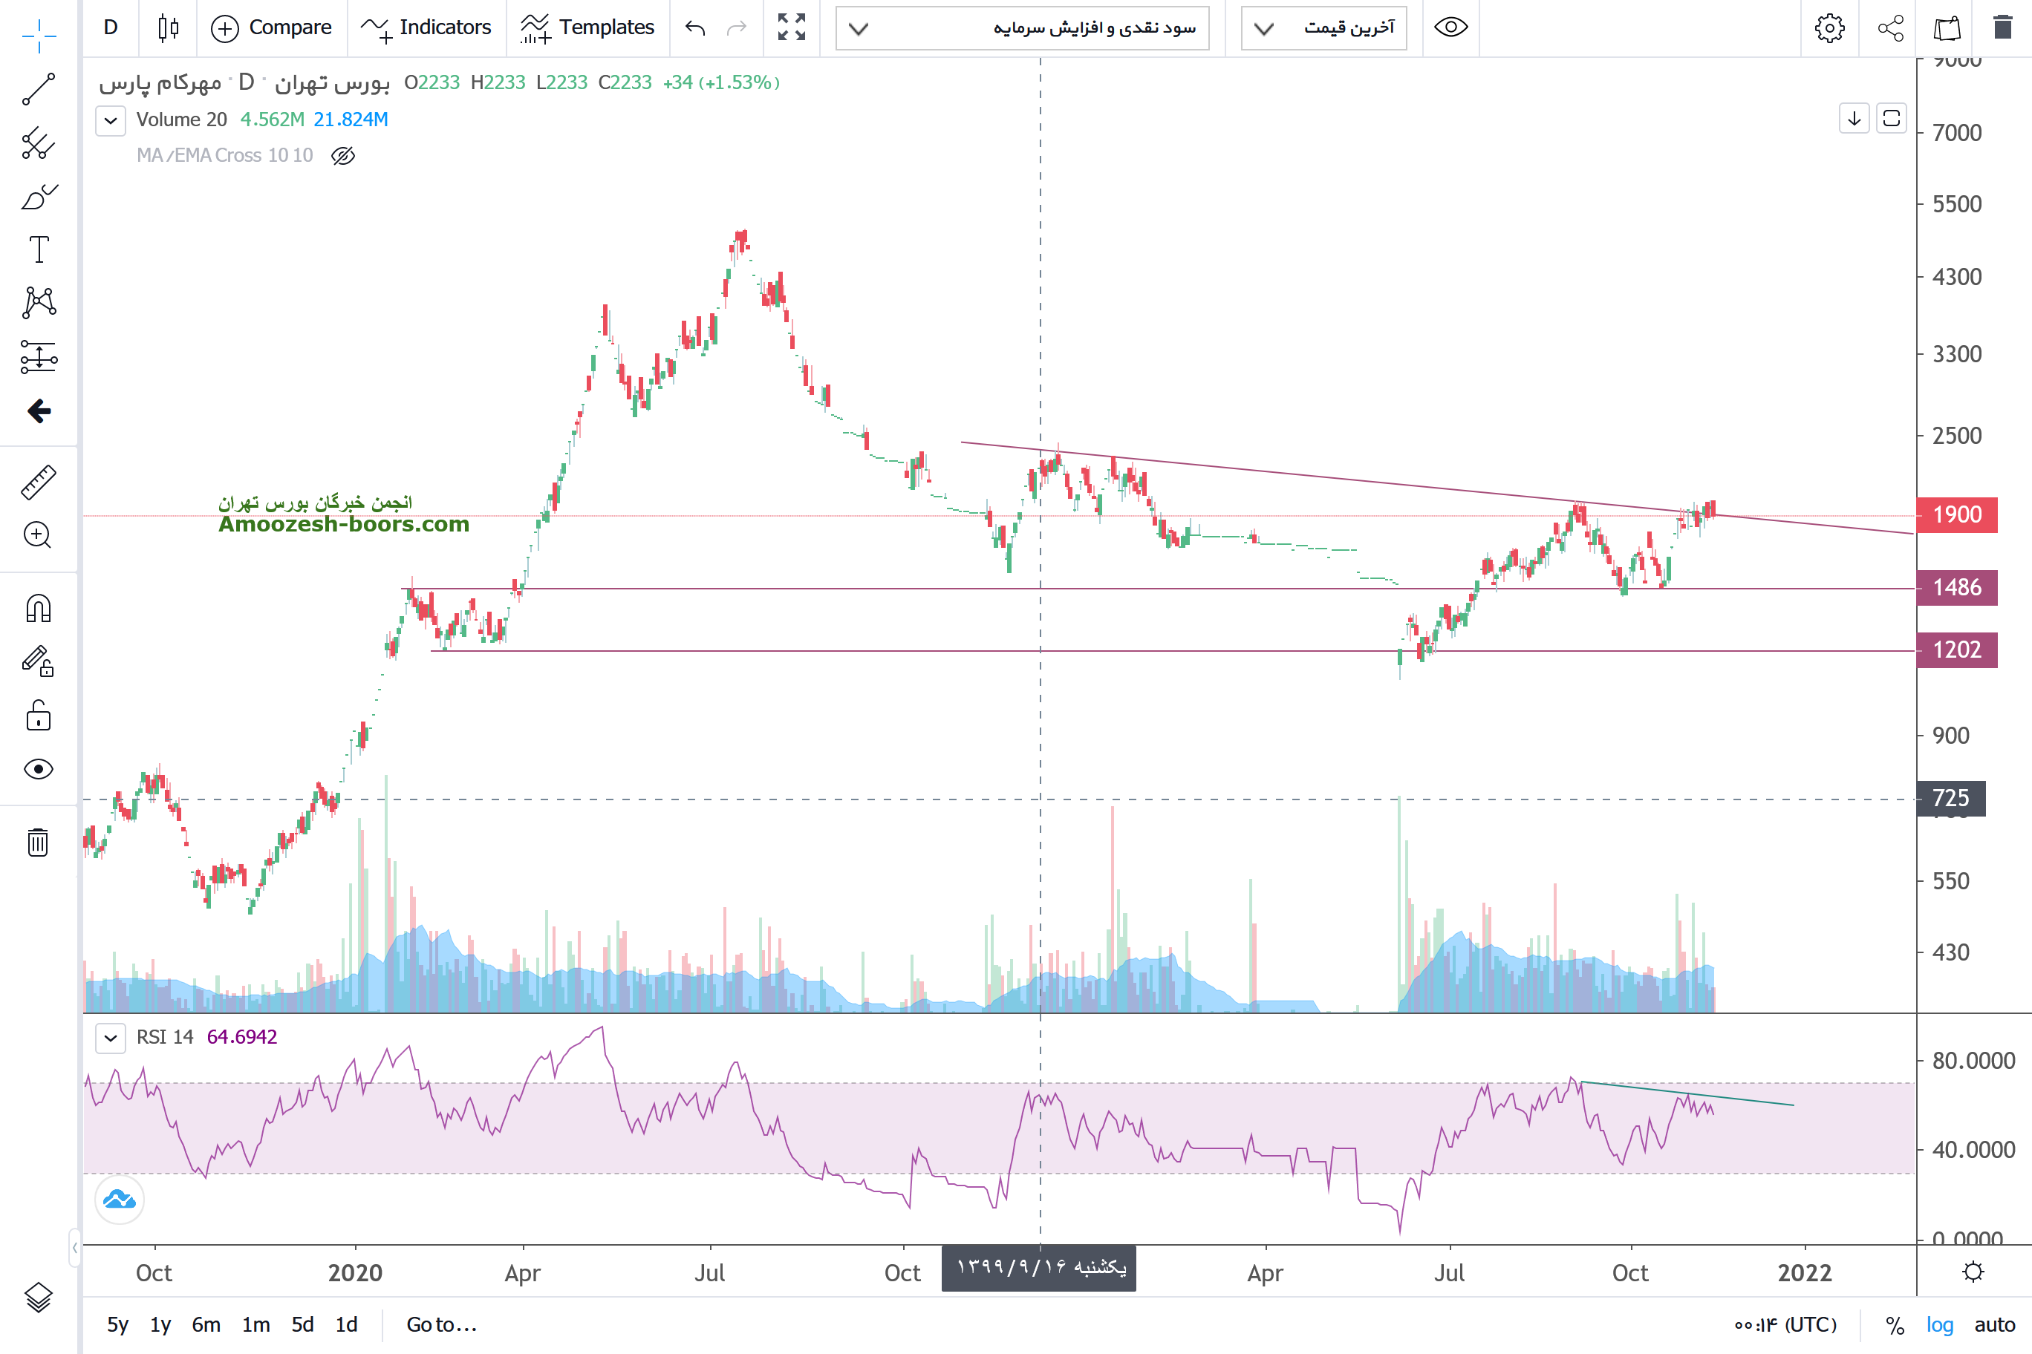This screenshot has width=2032, height=1354.
Task: Expand the Volume indicator legend chevron
Action: point(111,120)
